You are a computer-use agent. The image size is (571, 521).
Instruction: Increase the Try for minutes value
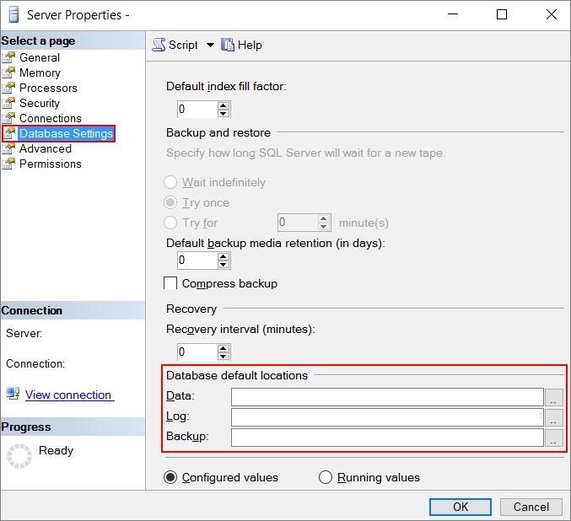click(x=323, y=218)
